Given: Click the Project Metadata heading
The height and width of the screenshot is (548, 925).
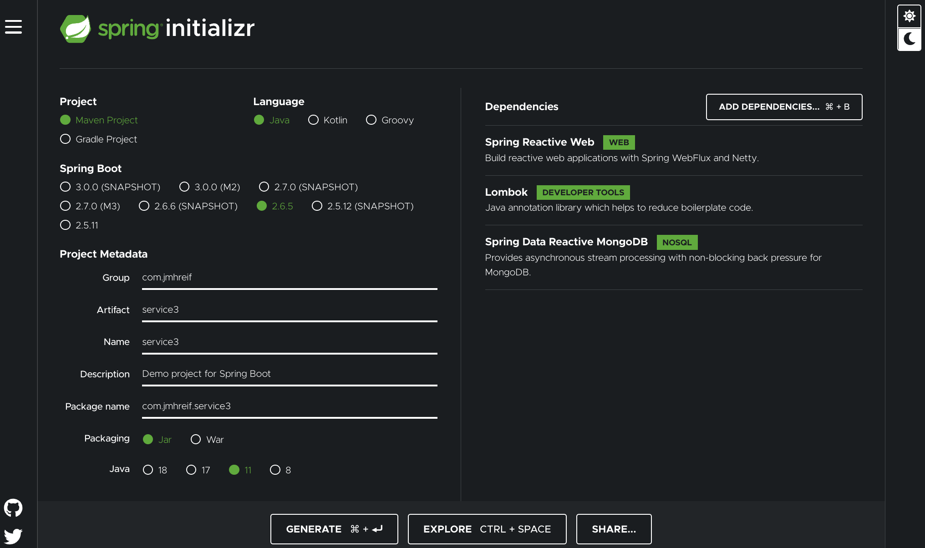Looking at the screenshot, I should [104, 254].
